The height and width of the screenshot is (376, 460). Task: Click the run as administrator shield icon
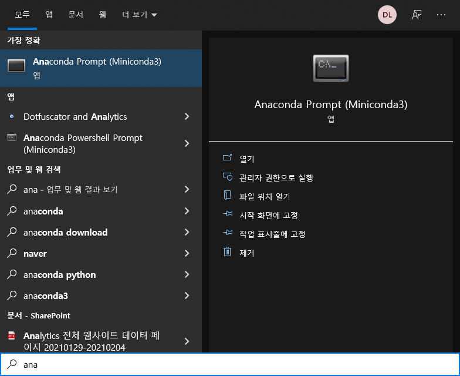pos(228,176)
